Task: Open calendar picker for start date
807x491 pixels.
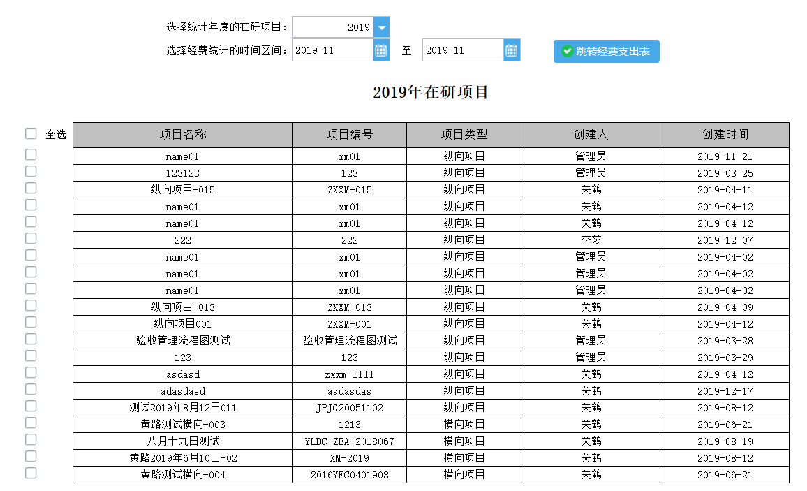Action: pos(381,50)
